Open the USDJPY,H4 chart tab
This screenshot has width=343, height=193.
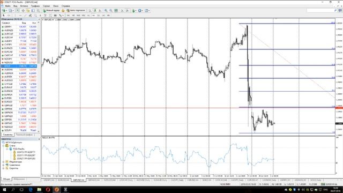(x=49, y=180)
